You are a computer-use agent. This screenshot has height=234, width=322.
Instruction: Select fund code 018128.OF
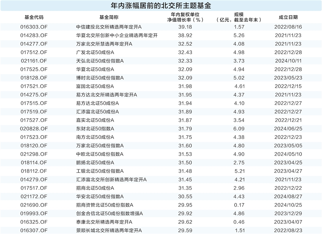pos(34,78)
